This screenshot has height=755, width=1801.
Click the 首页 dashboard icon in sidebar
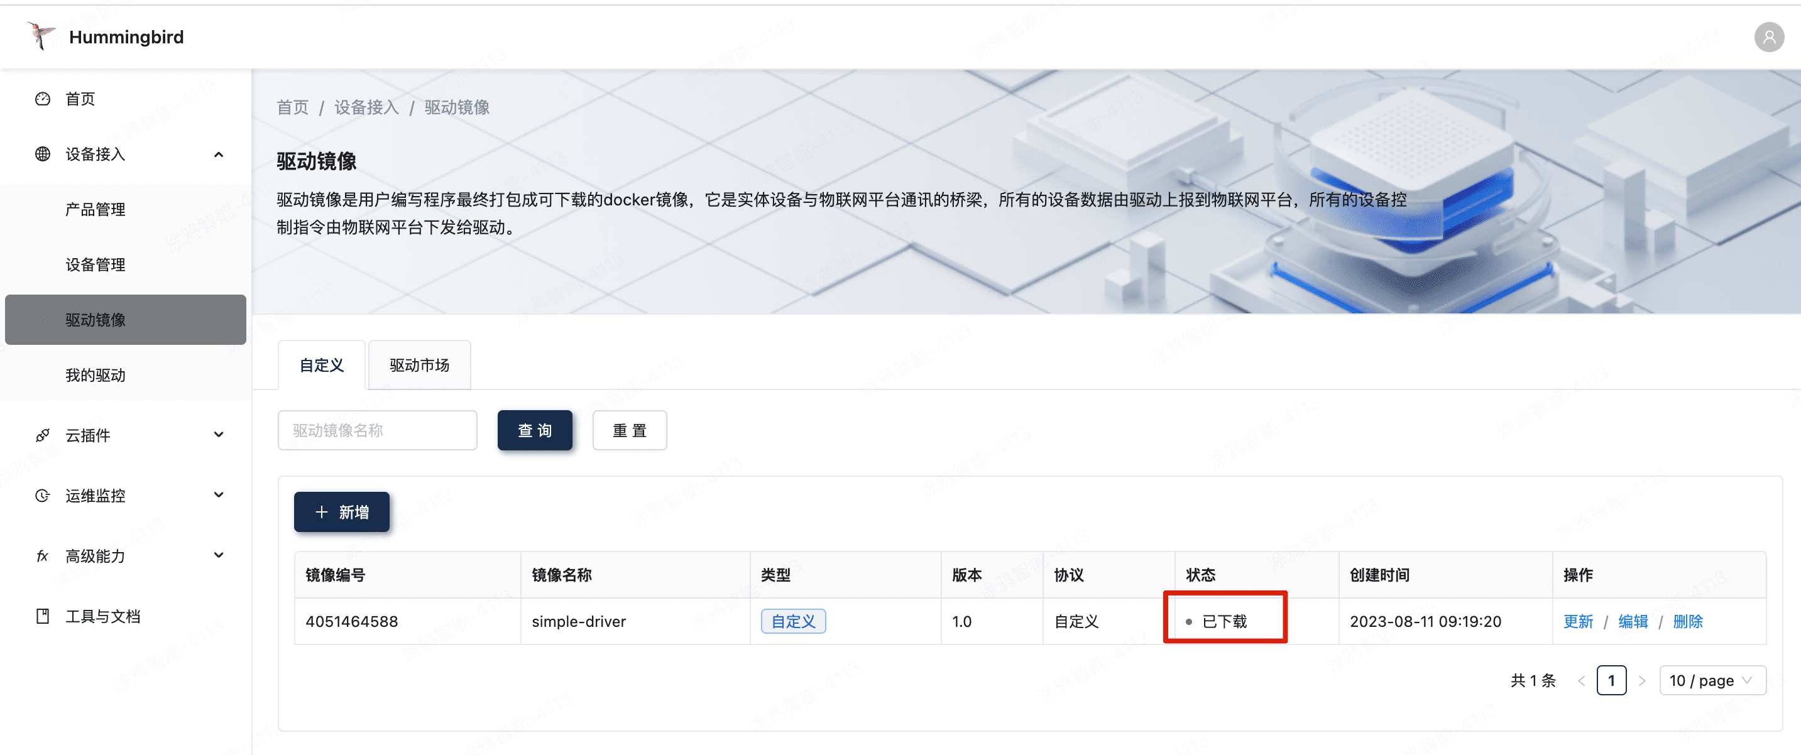[43, 99]
